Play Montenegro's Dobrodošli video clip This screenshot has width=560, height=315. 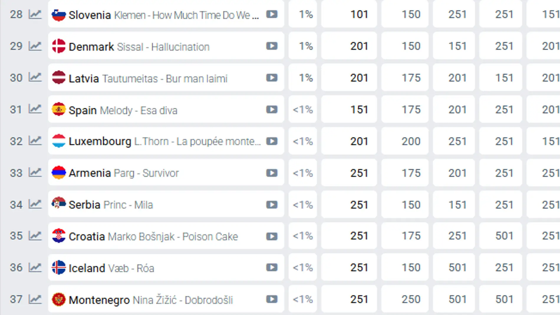pyautogui.click(x=271, y=299)
